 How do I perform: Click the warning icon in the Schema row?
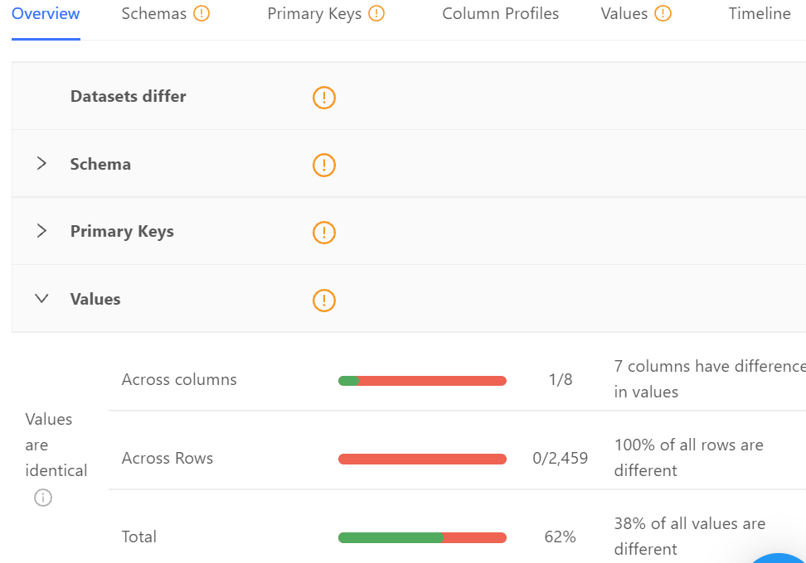click(323, 165)
